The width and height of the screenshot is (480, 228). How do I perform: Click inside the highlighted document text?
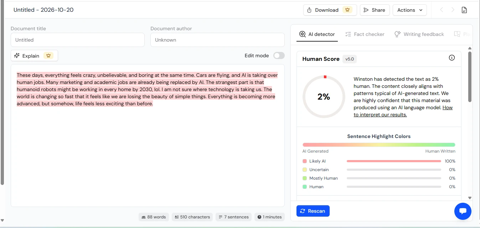[x=147, y=89]
